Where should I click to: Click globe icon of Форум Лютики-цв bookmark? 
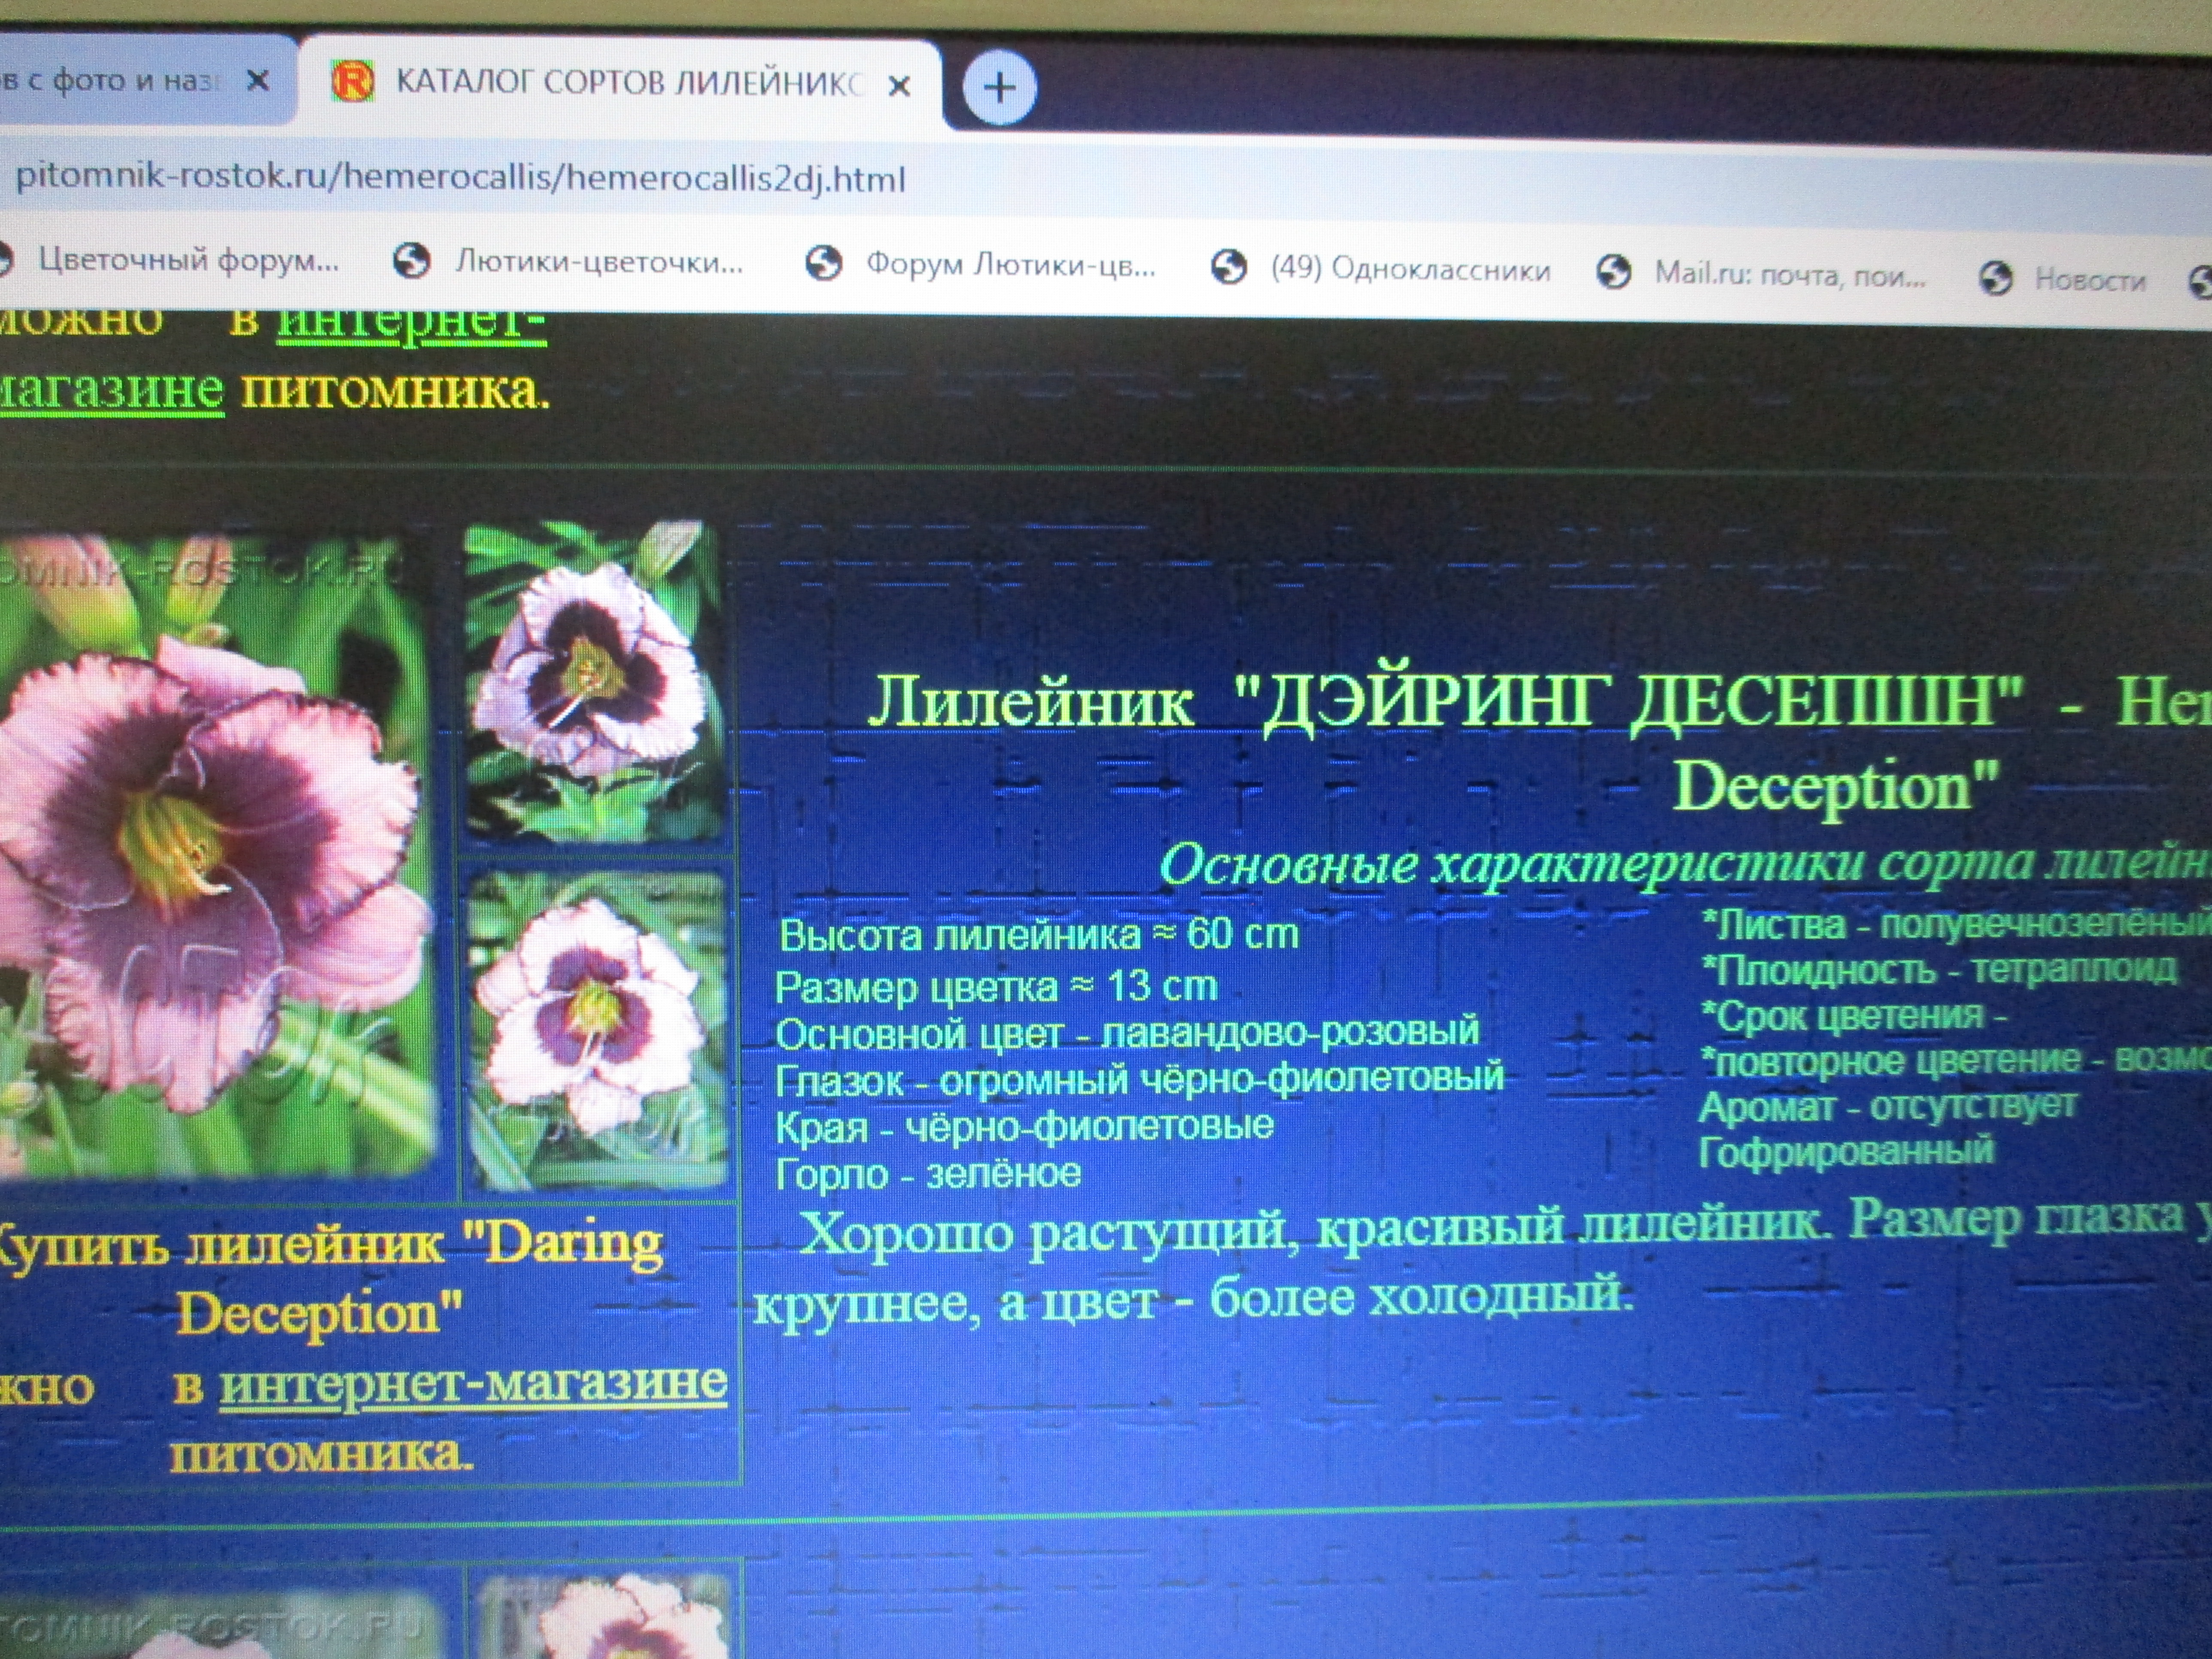(x=823, y=264)
